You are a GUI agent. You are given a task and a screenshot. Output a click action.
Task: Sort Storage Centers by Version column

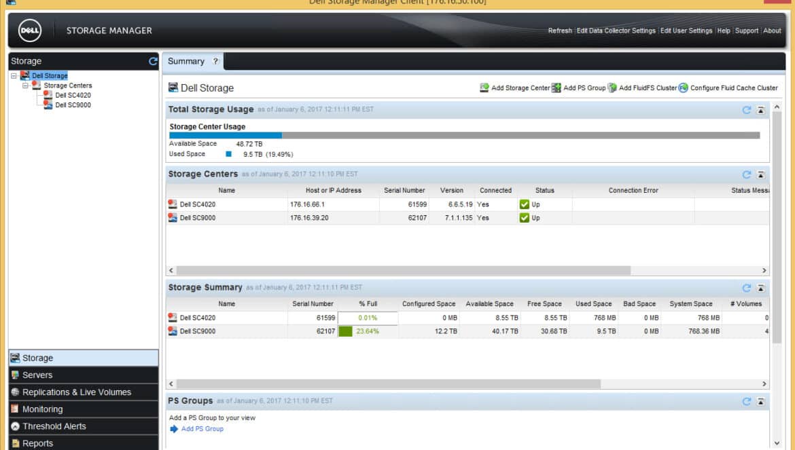click(x=451, y=190)
